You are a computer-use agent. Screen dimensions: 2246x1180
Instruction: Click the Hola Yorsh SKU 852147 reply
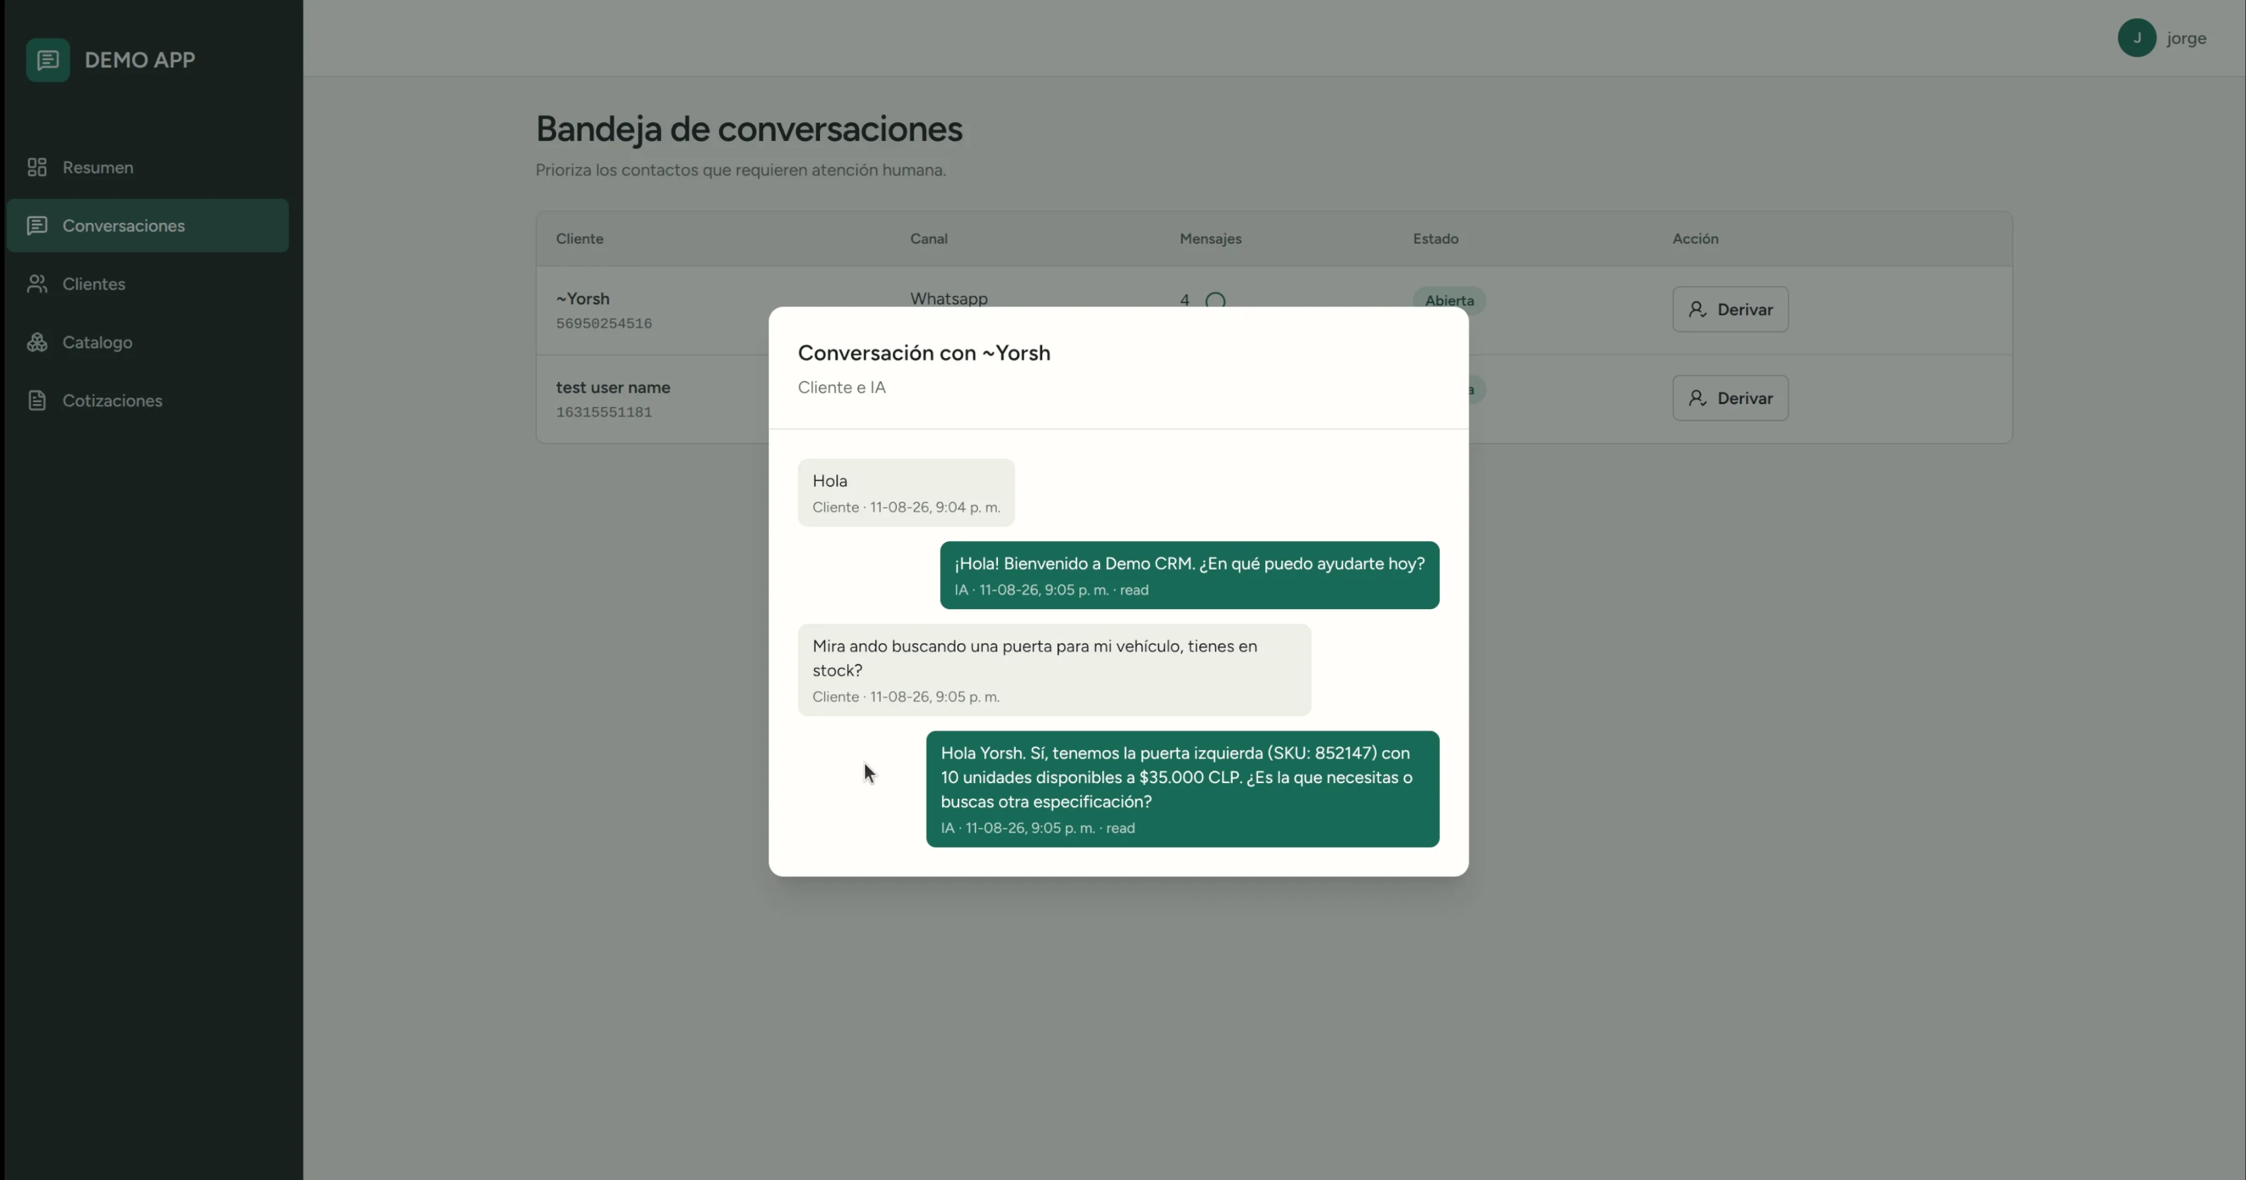coord(1182,788)
